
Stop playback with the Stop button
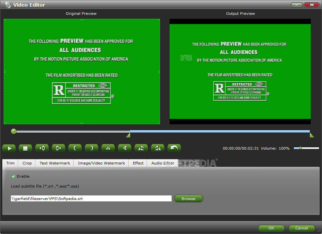coord(25,148)
